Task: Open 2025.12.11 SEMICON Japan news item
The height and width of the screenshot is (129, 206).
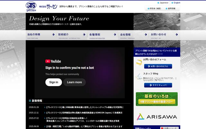Action: (x=84, y=113)
